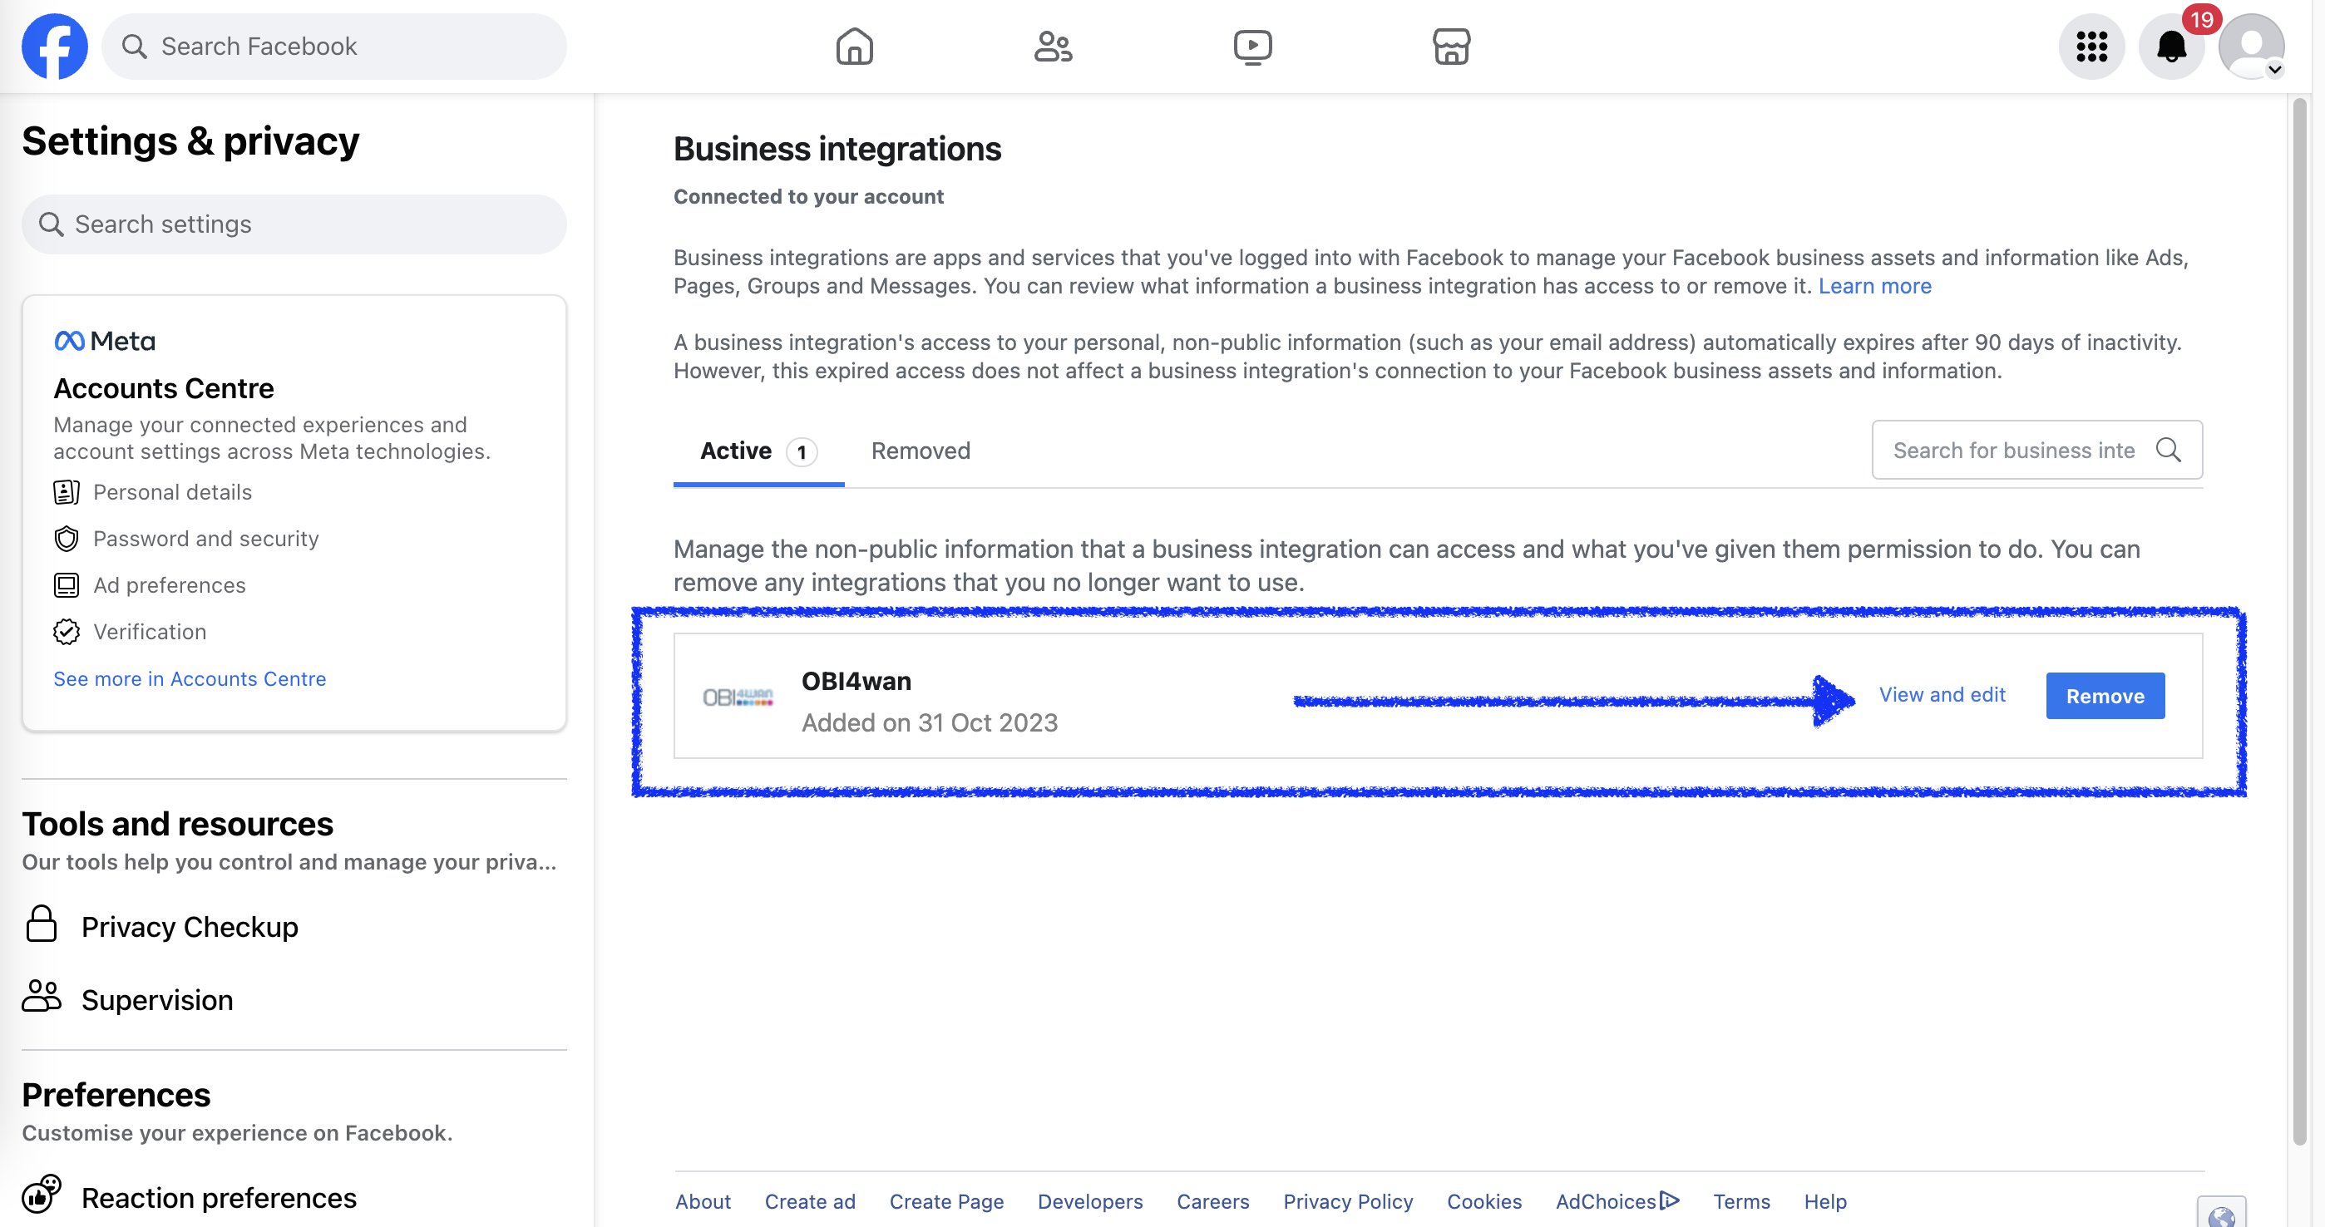The height and width of the screenshot is (1227, 2325).
Task: Click the Personal details ID card icon
Action: (x=66, y=491)
